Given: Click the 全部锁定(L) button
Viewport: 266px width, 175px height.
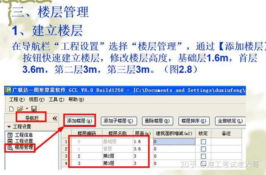Looking at the screenshot, I should [x=230, y=121].
